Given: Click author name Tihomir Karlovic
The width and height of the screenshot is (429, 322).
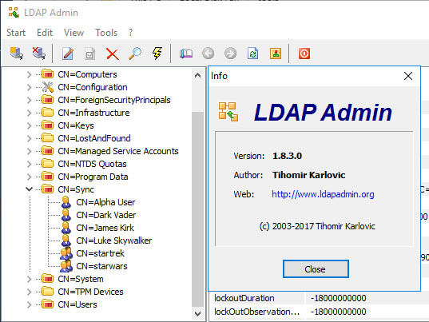Looking at the screenshot, I should click(x=308, y=175).
